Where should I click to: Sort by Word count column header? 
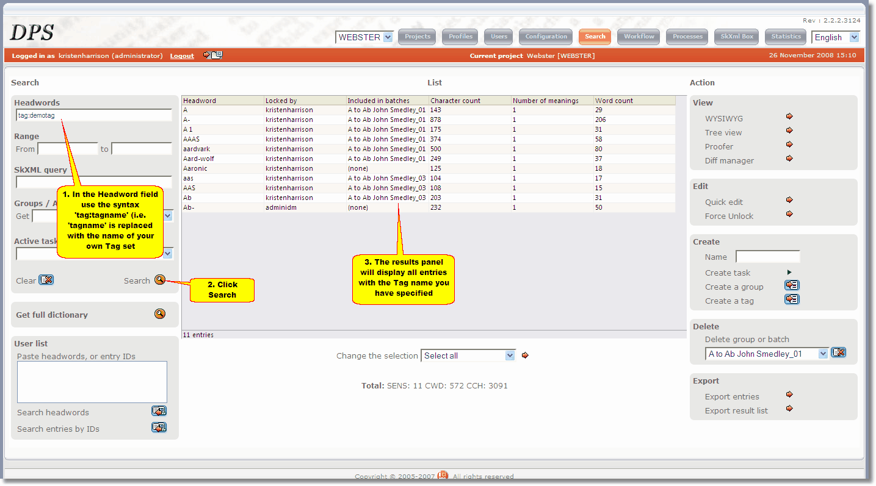[x=635, y=101]
